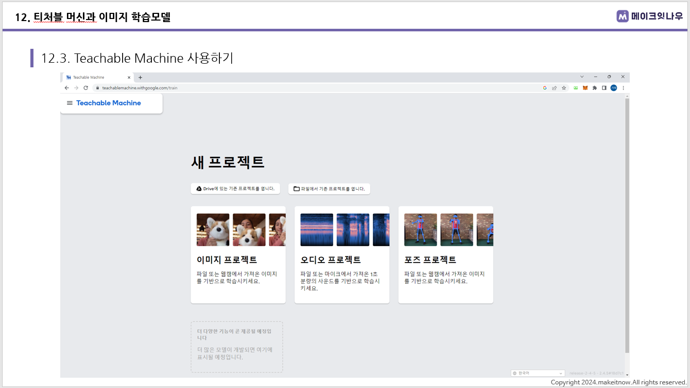
Task: Expand the tab search chevron in the title bar
Action: (582, 77)
